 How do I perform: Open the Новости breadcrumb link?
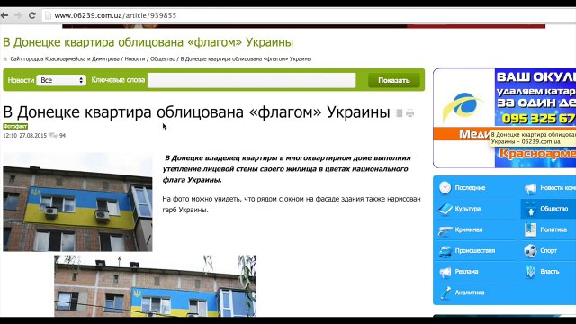tap(135, 58)
